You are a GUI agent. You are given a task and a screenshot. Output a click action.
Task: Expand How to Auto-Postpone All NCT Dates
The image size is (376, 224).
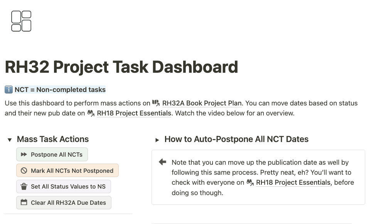coord(157,140)
